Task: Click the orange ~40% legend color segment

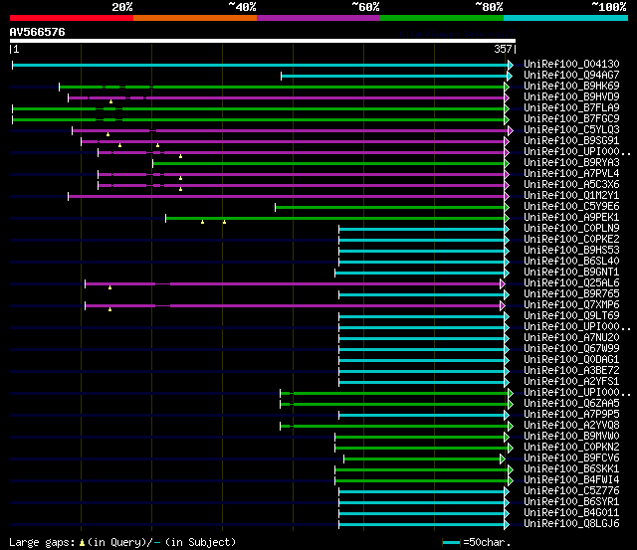Action: coord(195,18)
